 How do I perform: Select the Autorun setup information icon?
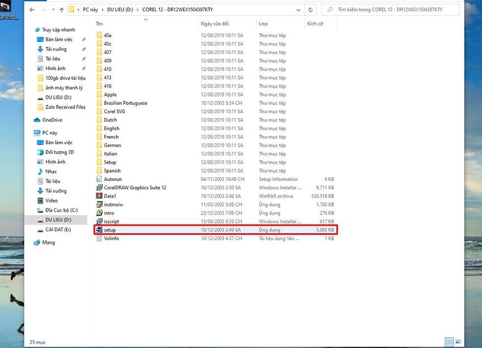click(99, 179)
